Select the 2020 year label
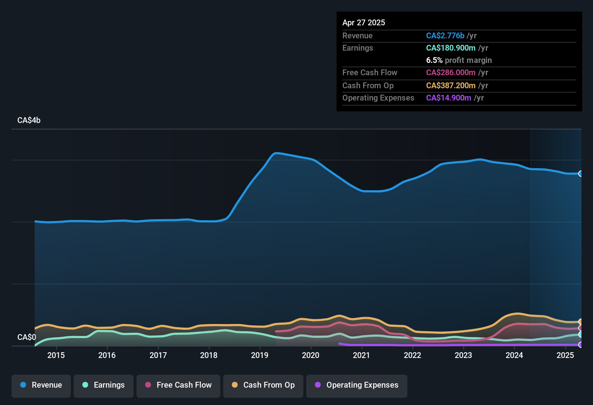The width and height of the screenshot is (593, 405). point(311,355)
